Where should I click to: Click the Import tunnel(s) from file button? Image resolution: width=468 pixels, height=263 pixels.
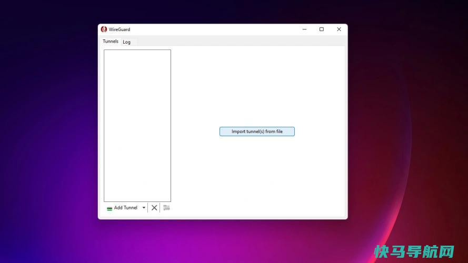click(257, 131)
